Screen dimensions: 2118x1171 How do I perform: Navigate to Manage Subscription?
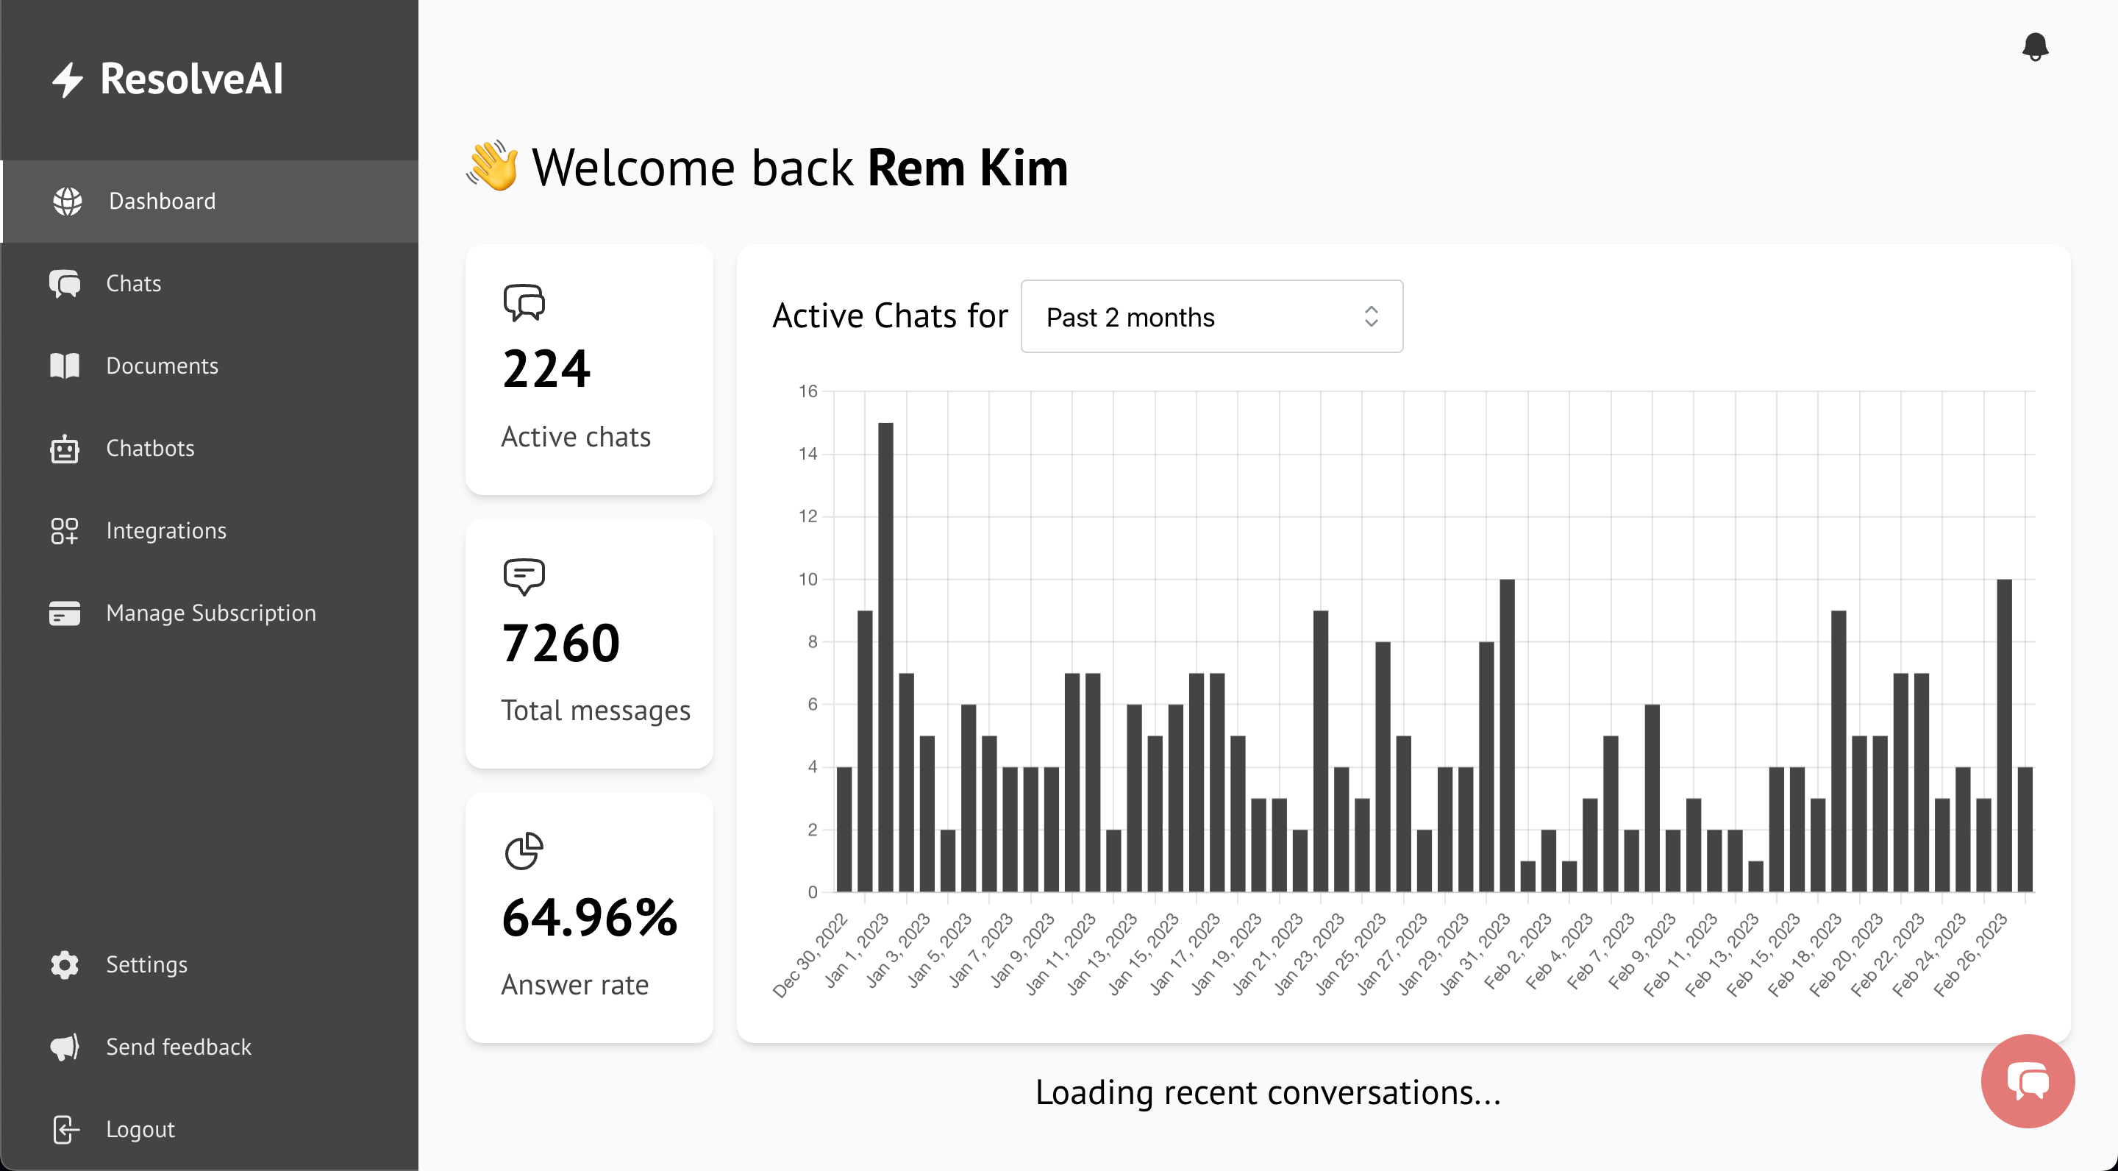pos(211,613)
